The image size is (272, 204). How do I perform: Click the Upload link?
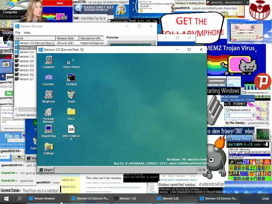[x=4, y=156]
